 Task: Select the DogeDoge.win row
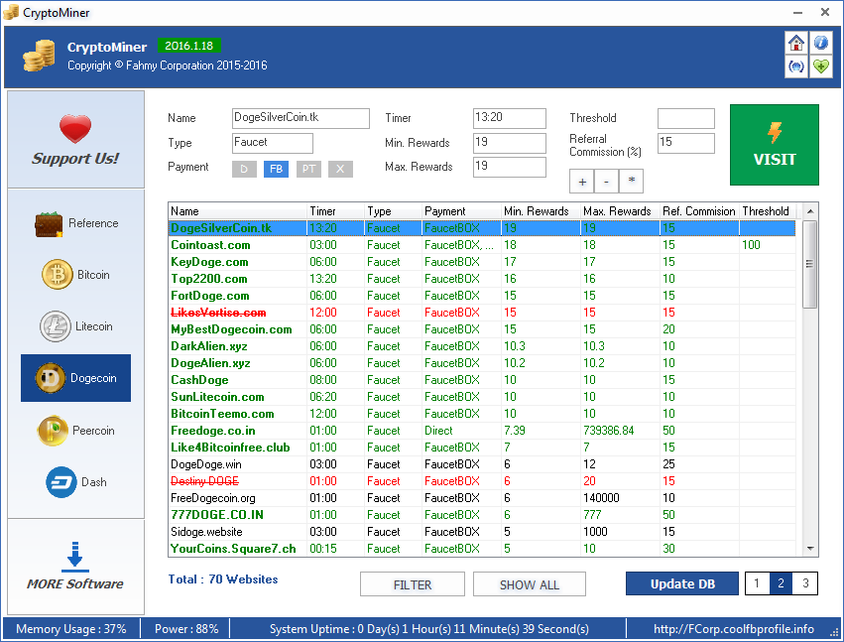tap(482, 464)
